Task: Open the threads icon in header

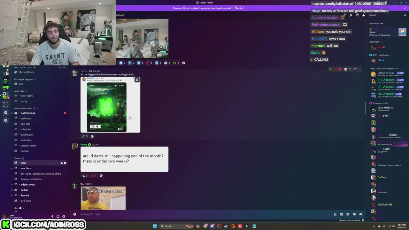Action: pos(344,15)
